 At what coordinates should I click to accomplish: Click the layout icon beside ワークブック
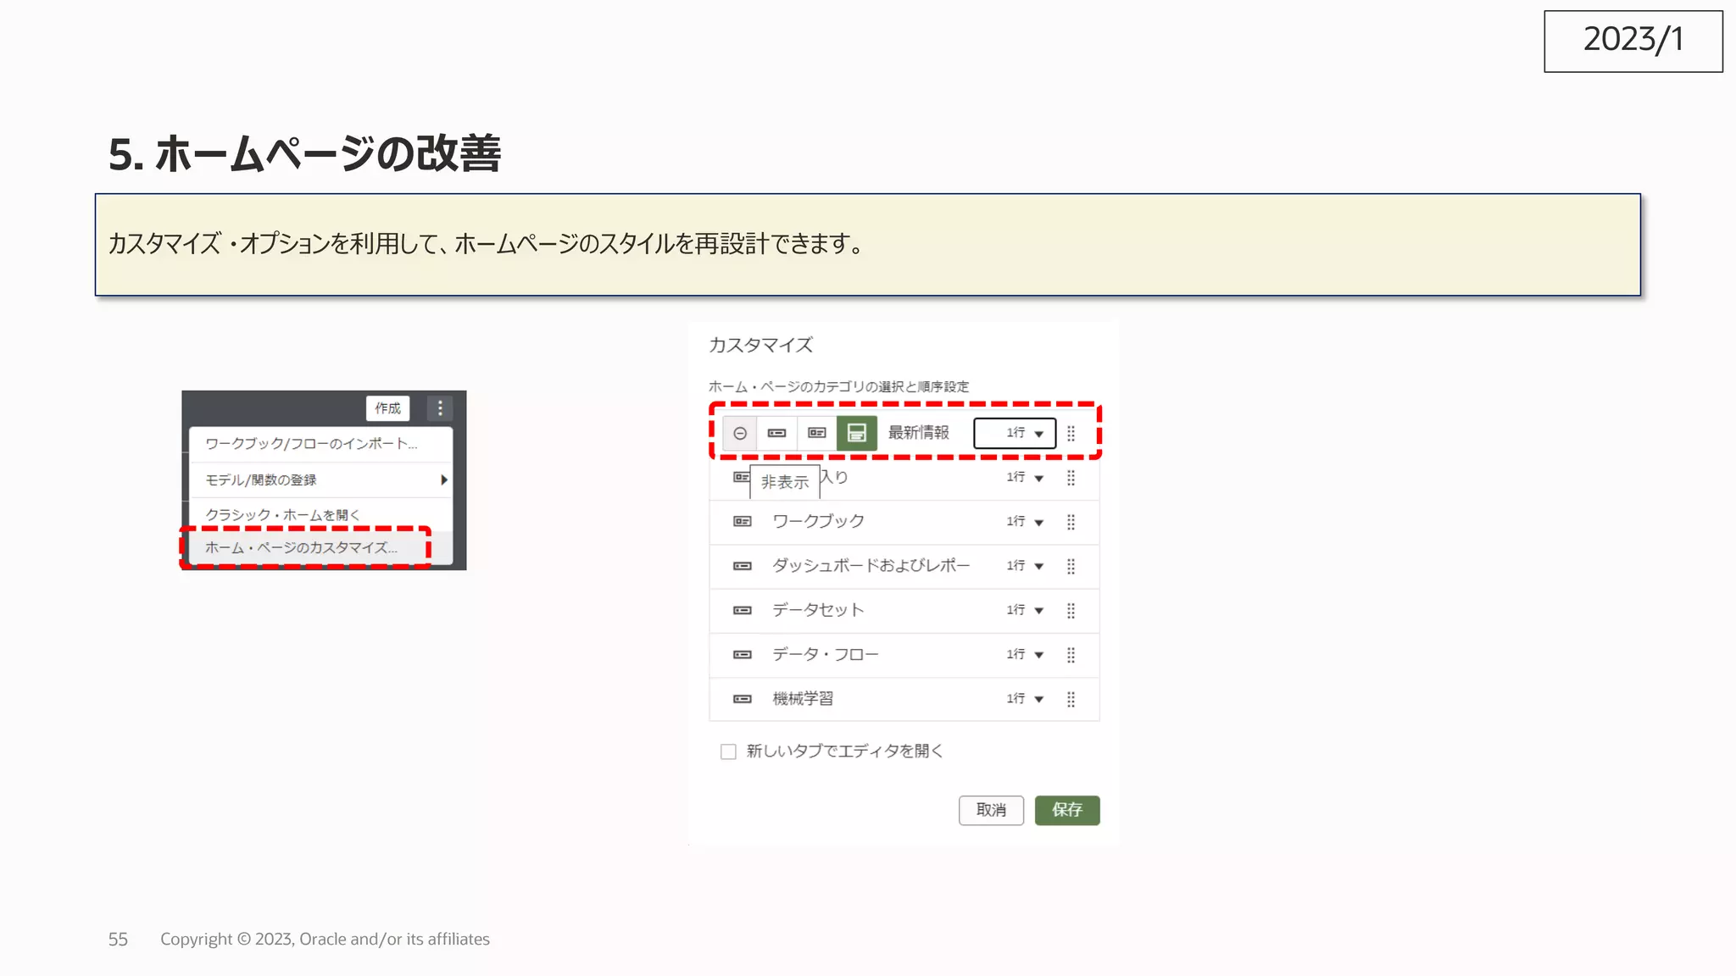click(x=743, y=522)
